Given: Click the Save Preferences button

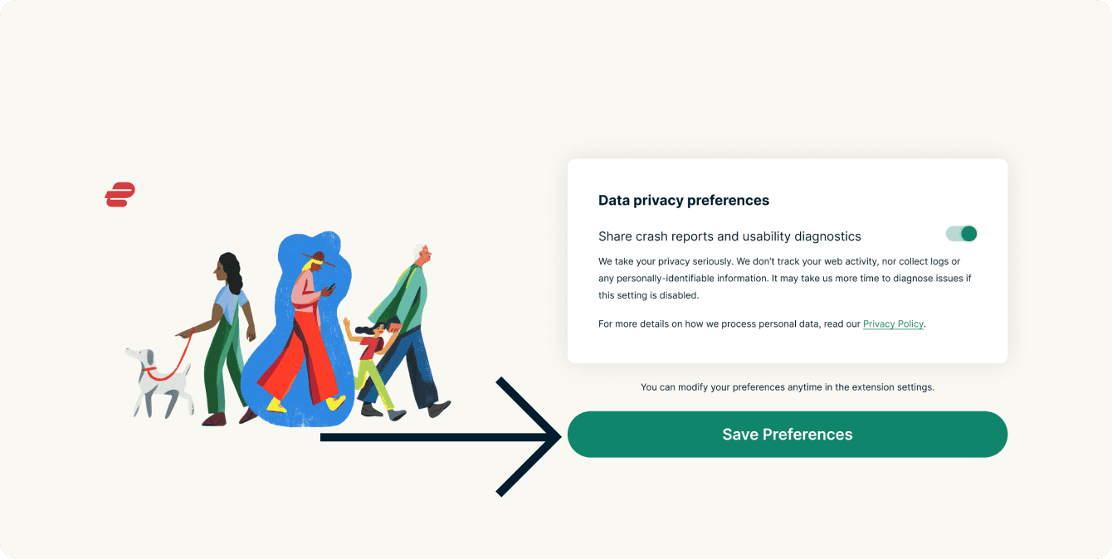Looking at the screenshot, I should click(787, 435).
